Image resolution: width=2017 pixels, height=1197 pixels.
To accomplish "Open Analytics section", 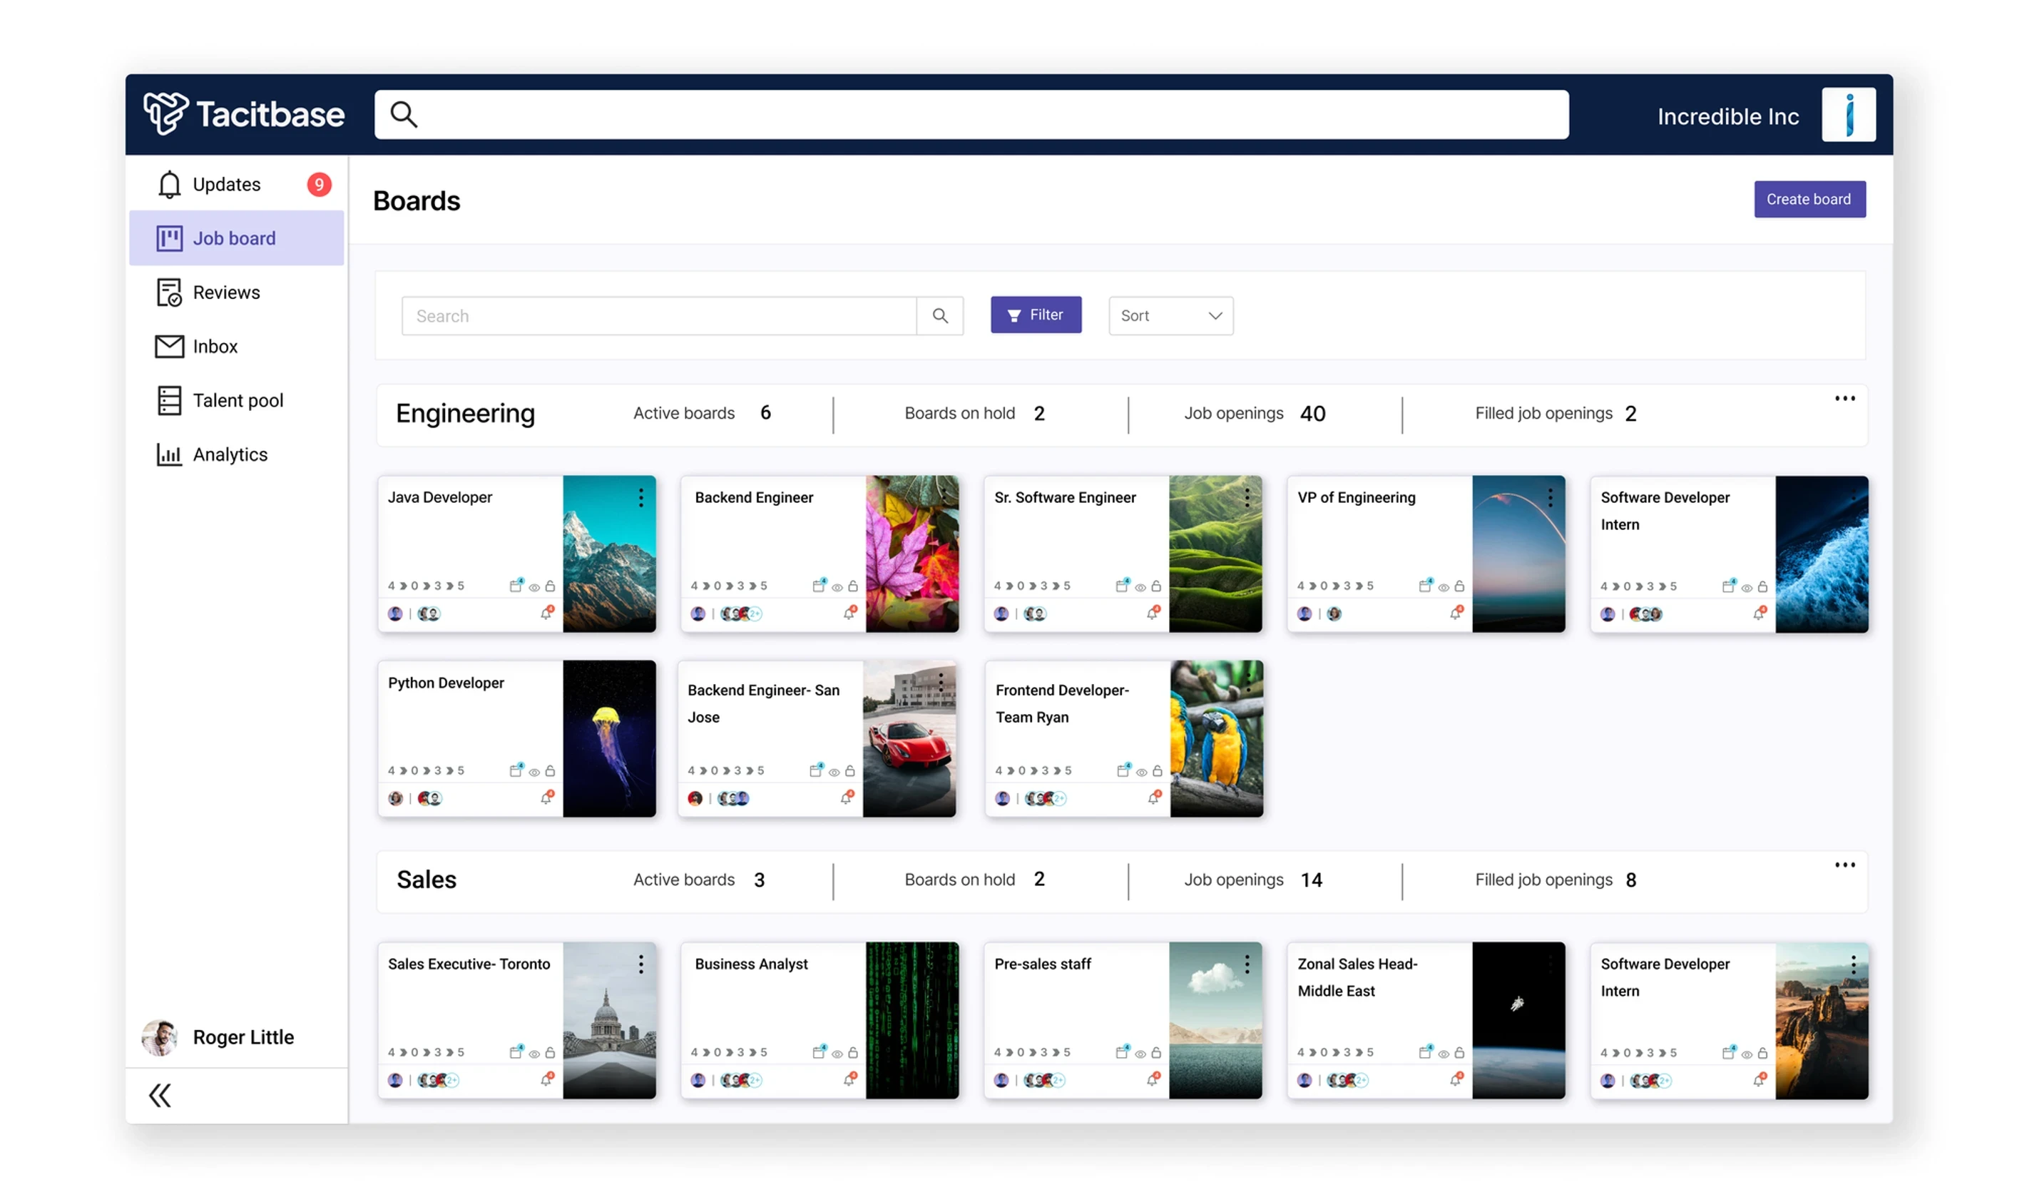I will 230,453.
